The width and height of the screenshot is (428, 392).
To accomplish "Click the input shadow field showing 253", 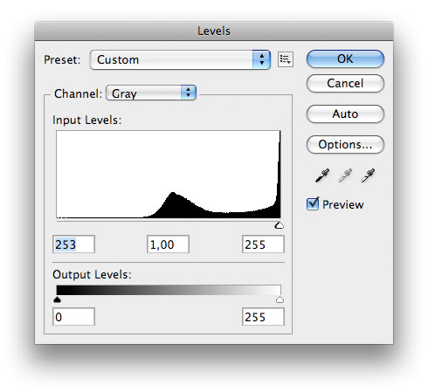I will pos(73,244).
